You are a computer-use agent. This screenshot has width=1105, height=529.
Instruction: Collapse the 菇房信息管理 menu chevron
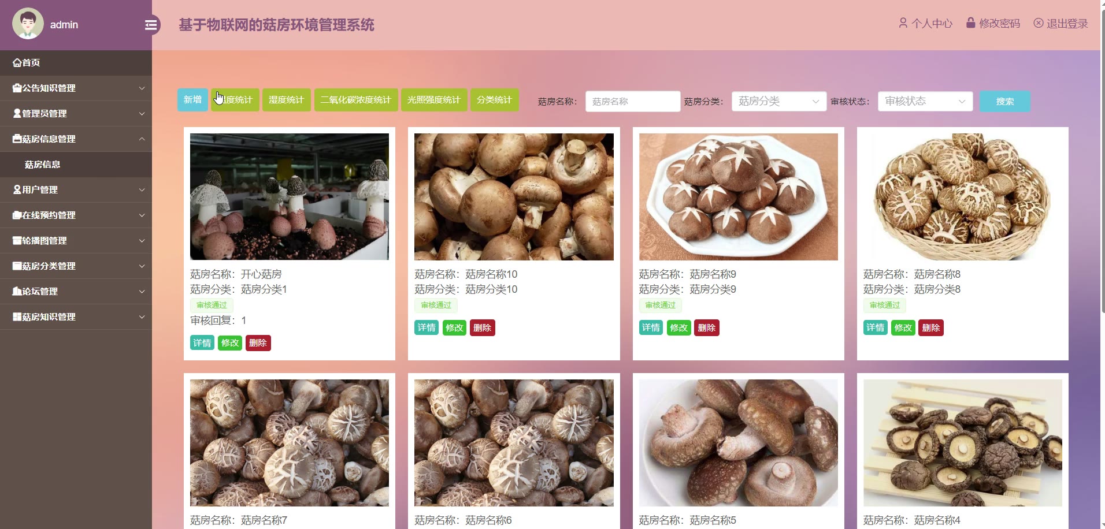pyautogui.click(x=142, y=139)
